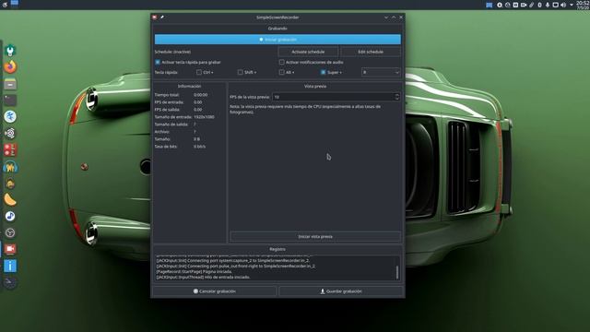Open the grey circular app icon in dock

tap(10, 232)
